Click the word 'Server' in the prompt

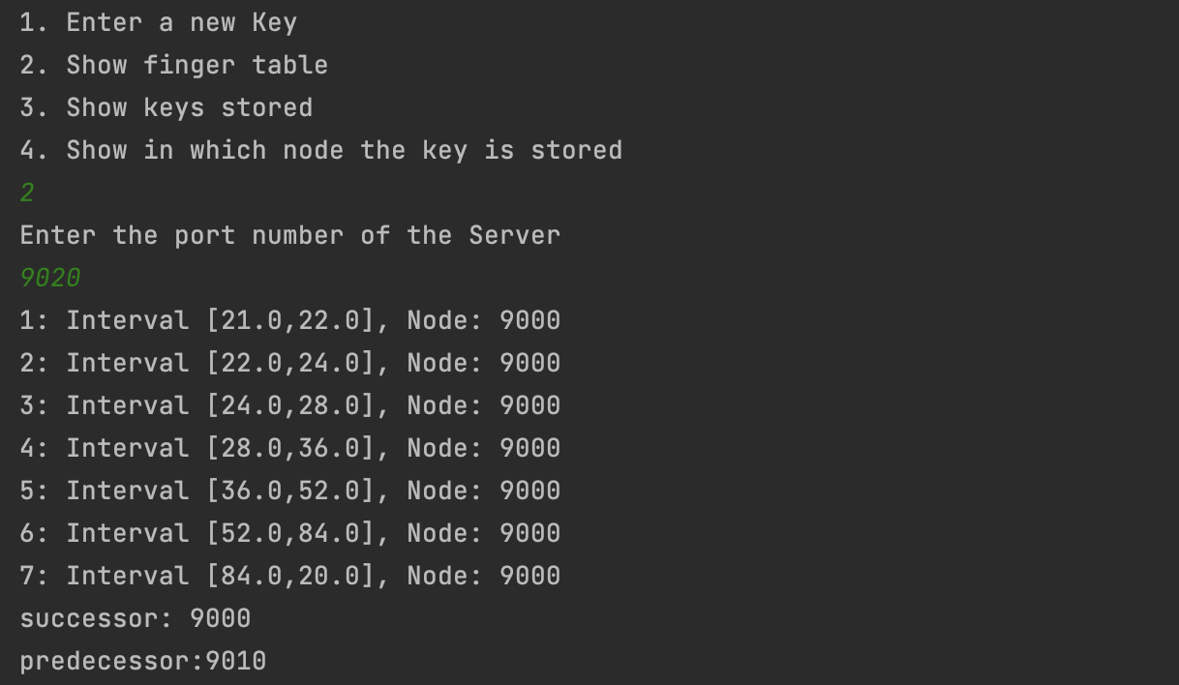pyautogui.click(x=514, y=235)
